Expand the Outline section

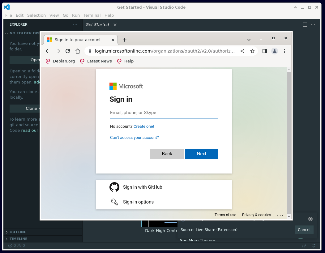18,232
